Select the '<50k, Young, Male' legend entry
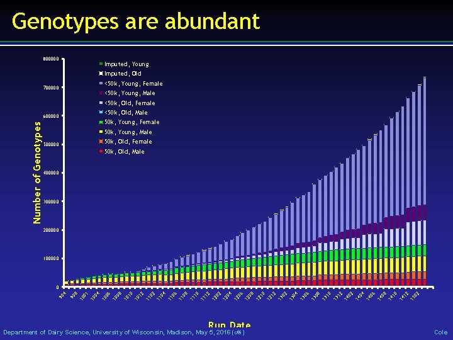 127,93
